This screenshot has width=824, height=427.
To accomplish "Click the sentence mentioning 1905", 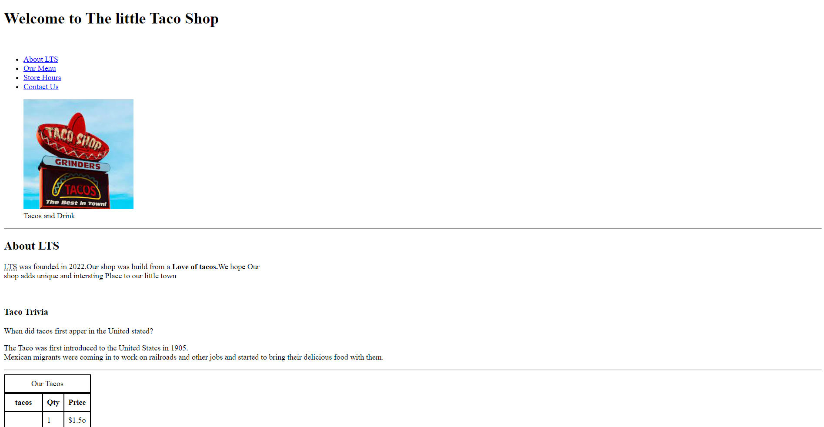I will (x=96, y=348).
